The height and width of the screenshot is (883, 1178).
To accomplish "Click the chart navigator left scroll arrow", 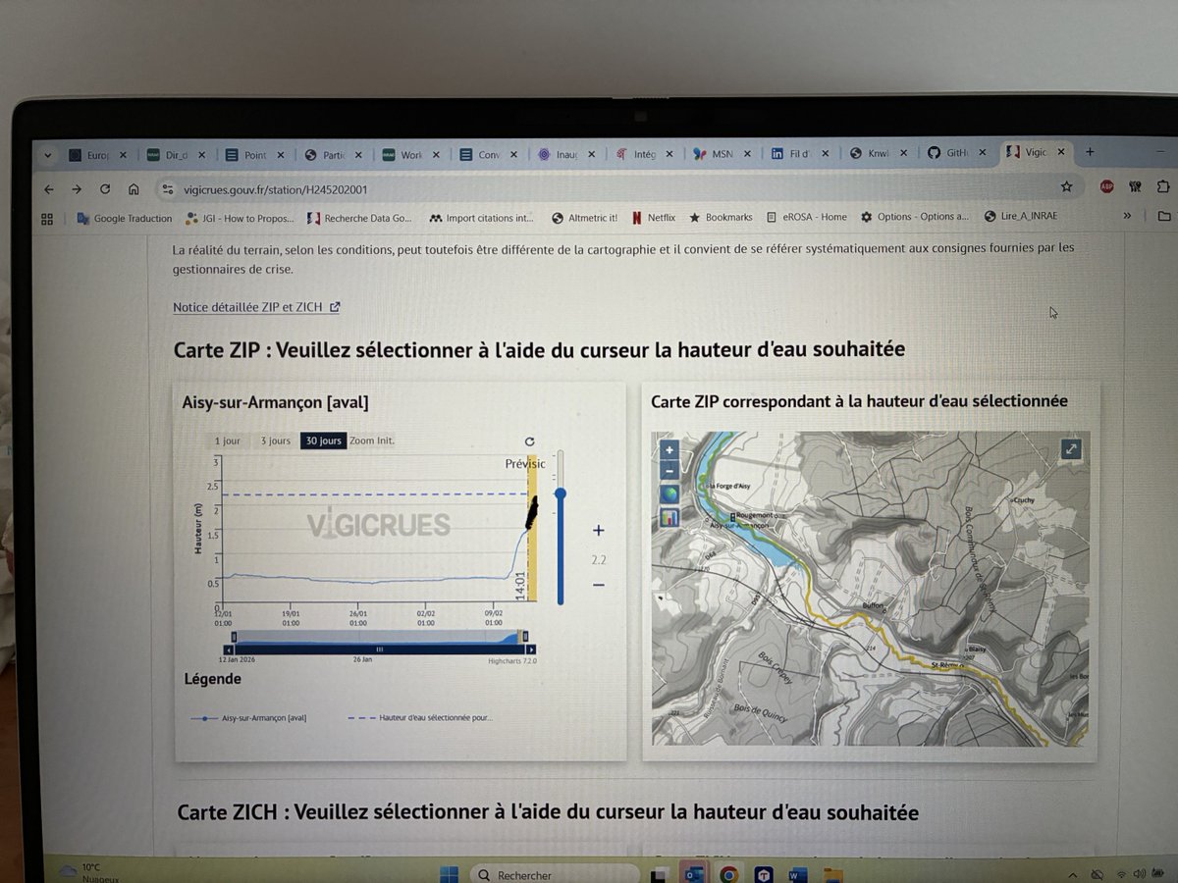I will 230,649.
